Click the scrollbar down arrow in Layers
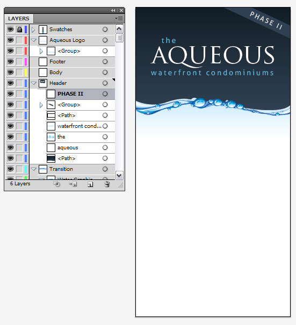 click(x=119, y=175)
